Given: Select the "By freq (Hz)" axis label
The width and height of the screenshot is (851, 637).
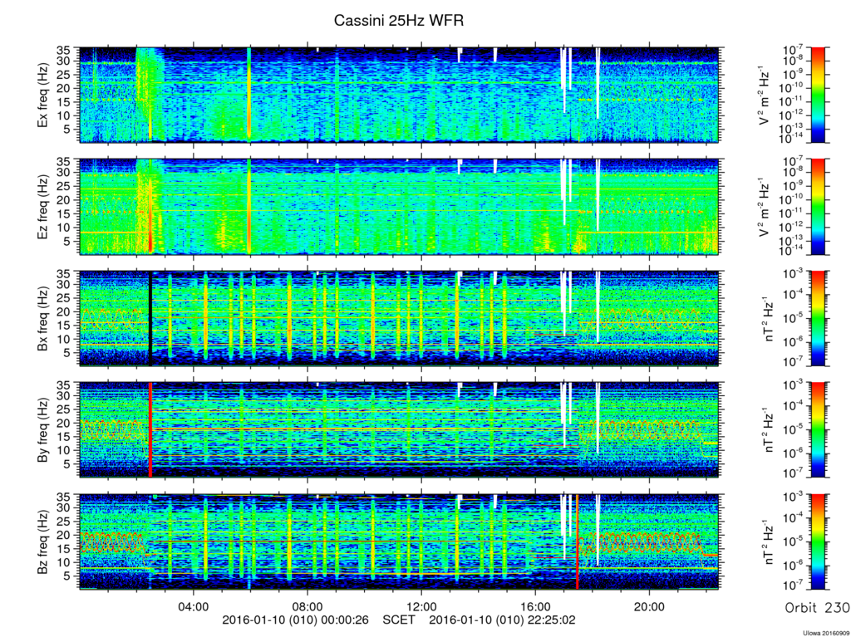Looking at the screenshot, I should click(x=42, y=430).
